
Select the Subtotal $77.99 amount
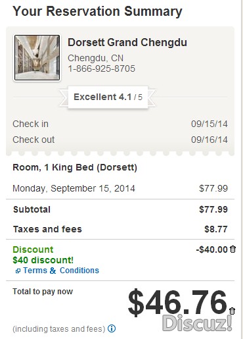click(x=213, y=209)
